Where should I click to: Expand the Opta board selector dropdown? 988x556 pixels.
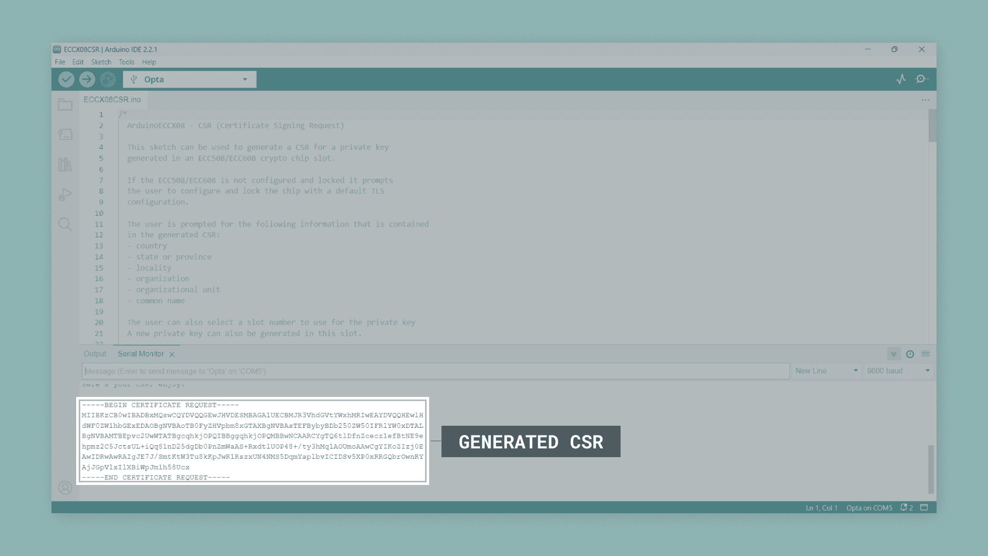(190, 79)
